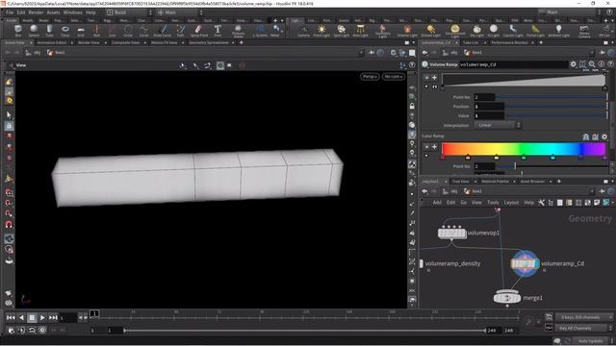
Task: Add a Caustic Light from shelf
Action: click(x=513, y=30)
